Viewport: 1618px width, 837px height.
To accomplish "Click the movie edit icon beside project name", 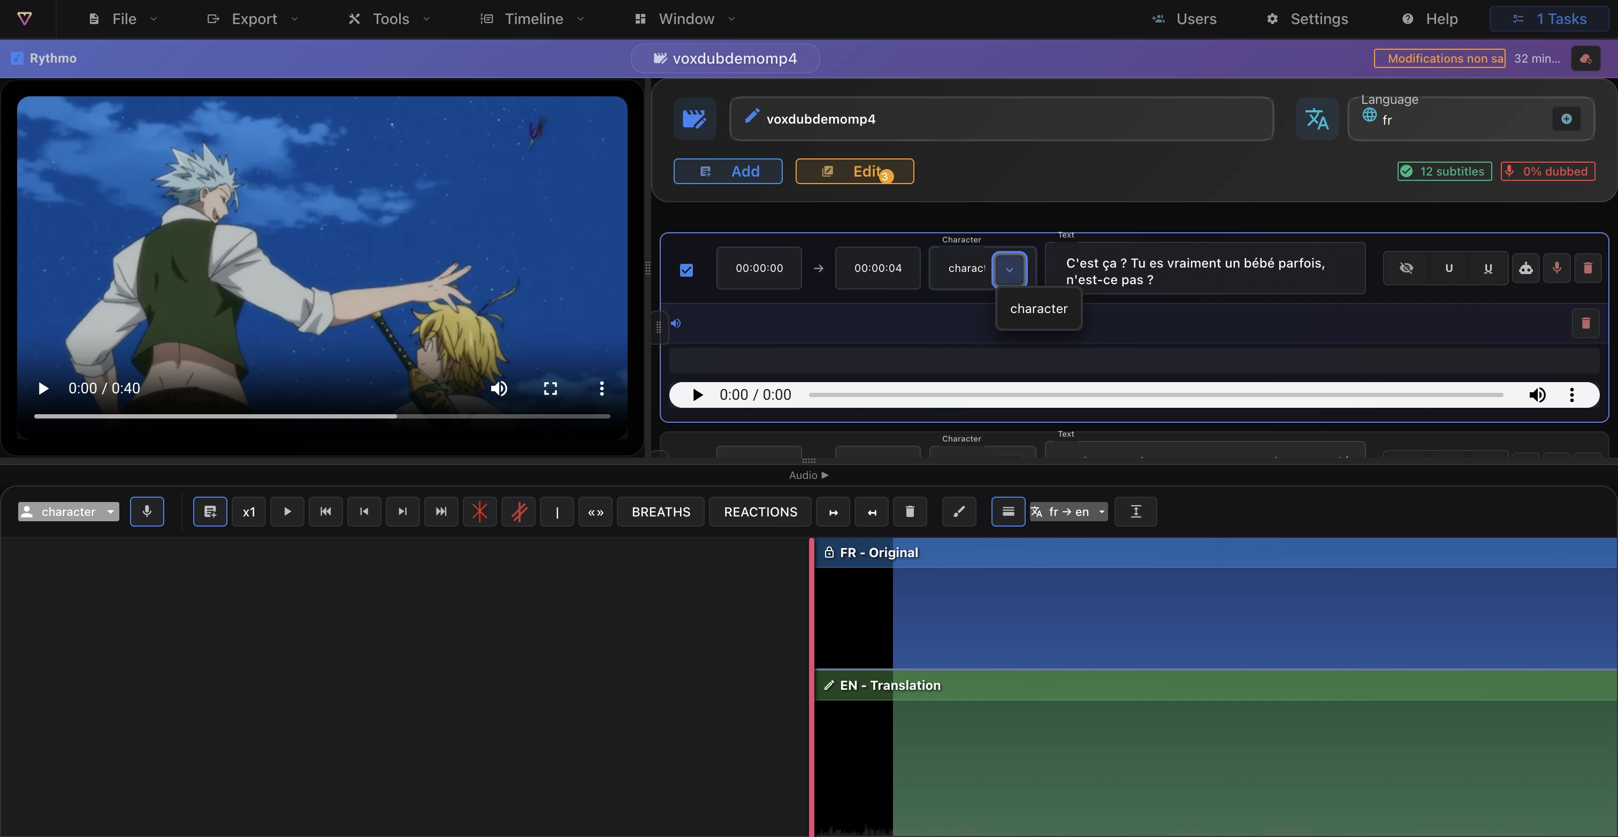I will click(x=694, y=119).
